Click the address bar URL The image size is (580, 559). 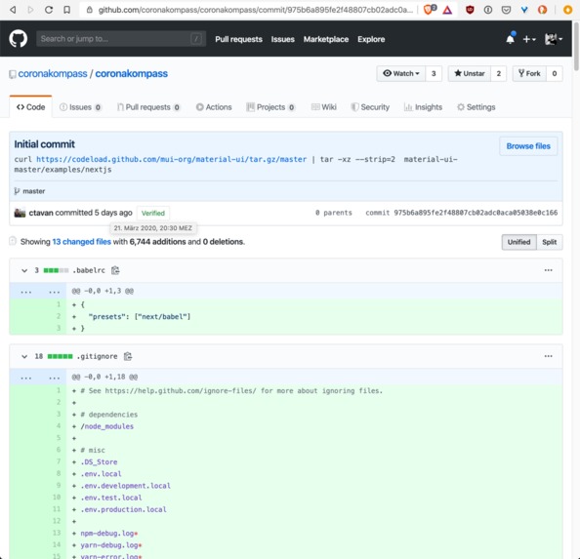coord(255,10)
